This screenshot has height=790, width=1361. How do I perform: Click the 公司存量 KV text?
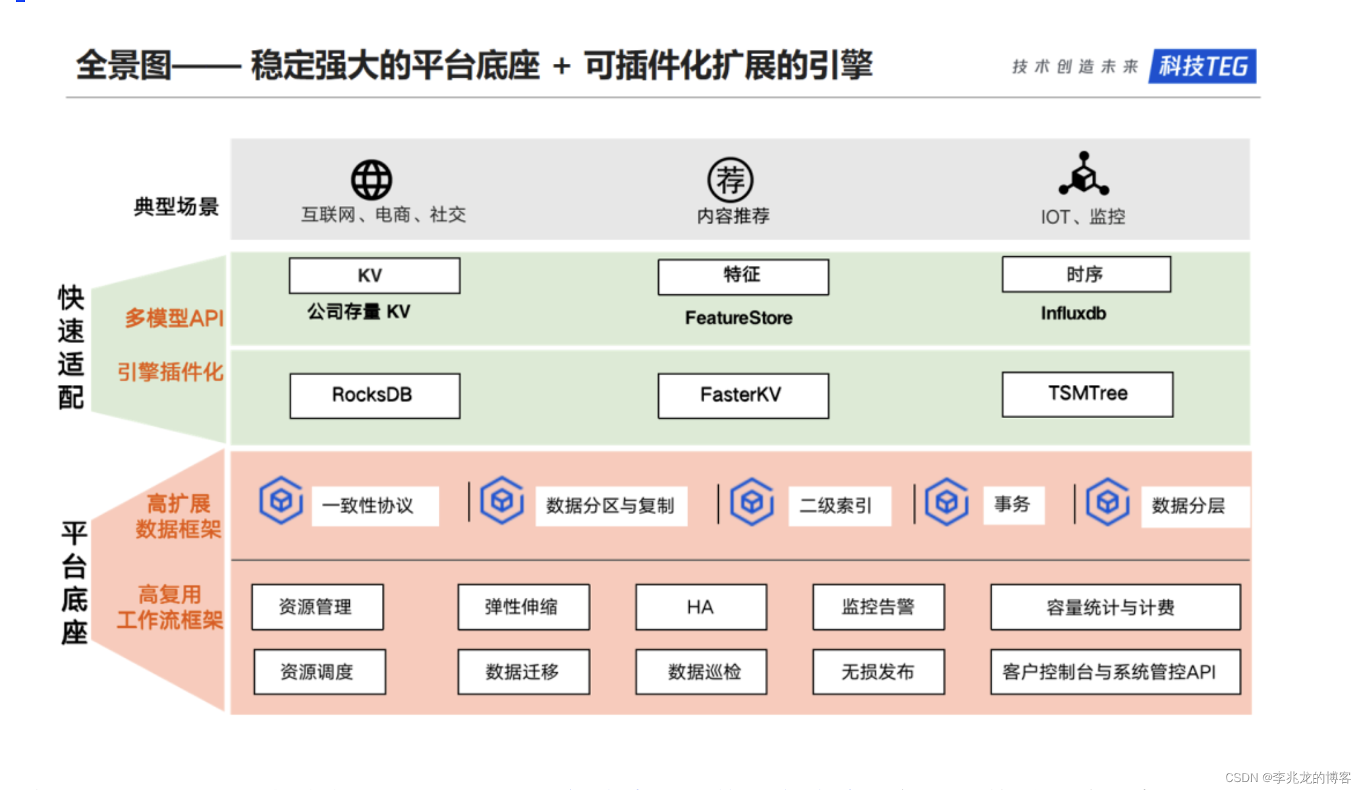[x=359, y=311]
